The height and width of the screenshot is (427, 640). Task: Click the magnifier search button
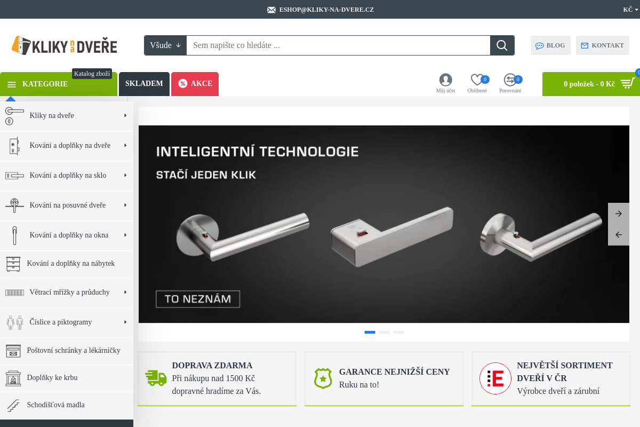coord(502,45)
